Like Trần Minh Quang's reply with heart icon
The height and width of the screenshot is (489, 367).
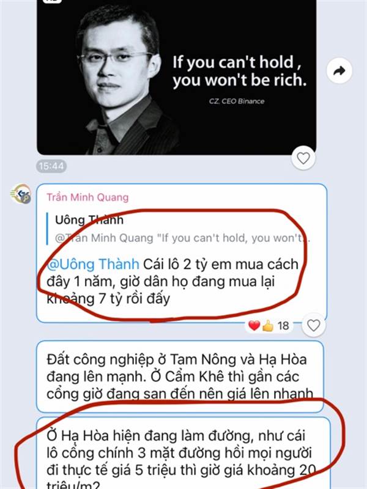(314, 325)
